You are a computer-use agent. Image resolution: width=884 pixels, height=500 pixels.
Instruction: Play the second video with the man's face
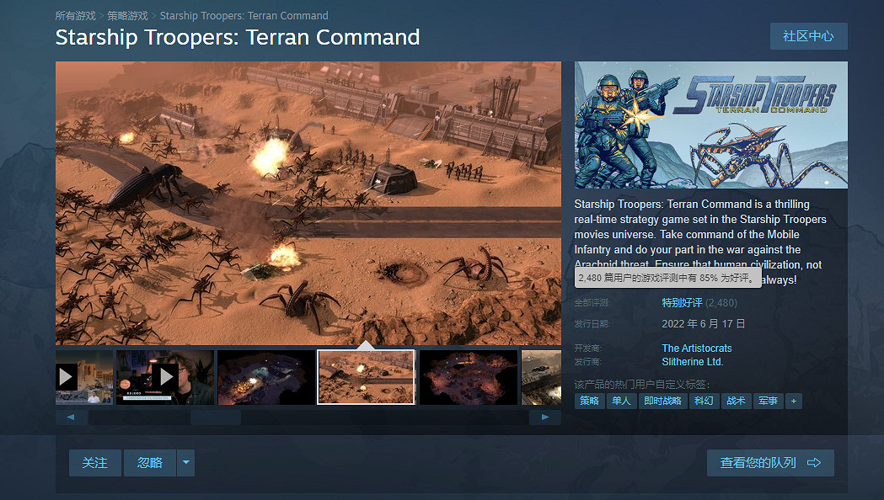tap(165, 377)
